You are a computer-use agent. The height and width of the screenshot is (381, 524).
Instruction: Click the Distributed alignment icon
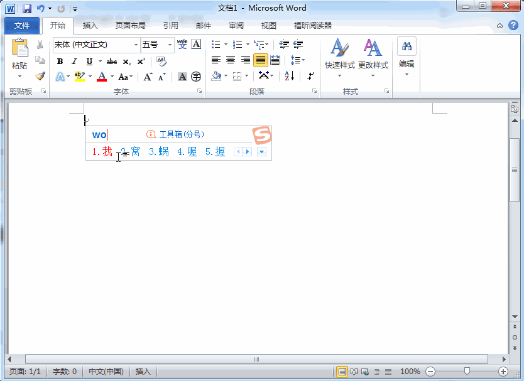click(x=275, y=60)
